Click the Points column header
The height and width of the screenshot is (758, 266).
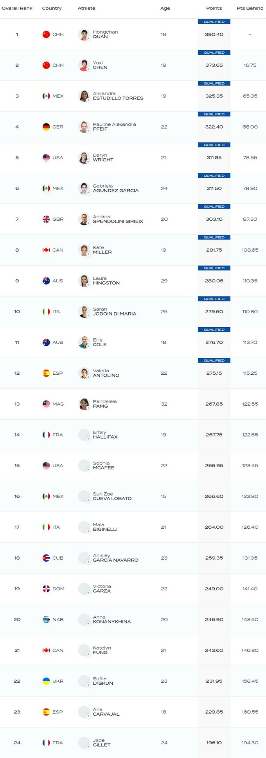point(214,8)
